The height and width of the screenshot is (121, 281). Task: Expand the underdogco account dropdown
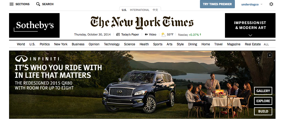pos(261,4)
